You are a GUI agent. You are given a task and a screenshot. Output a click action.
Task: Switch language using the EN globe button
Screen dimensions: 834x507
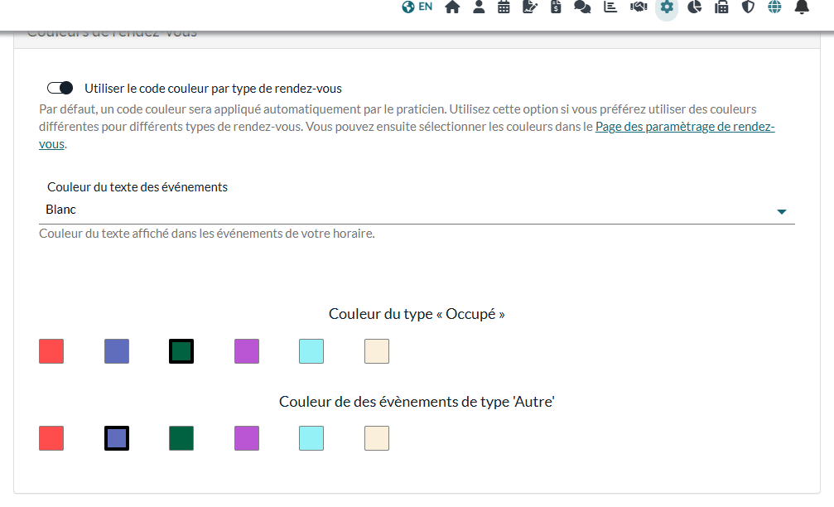[x=417, y=7]
